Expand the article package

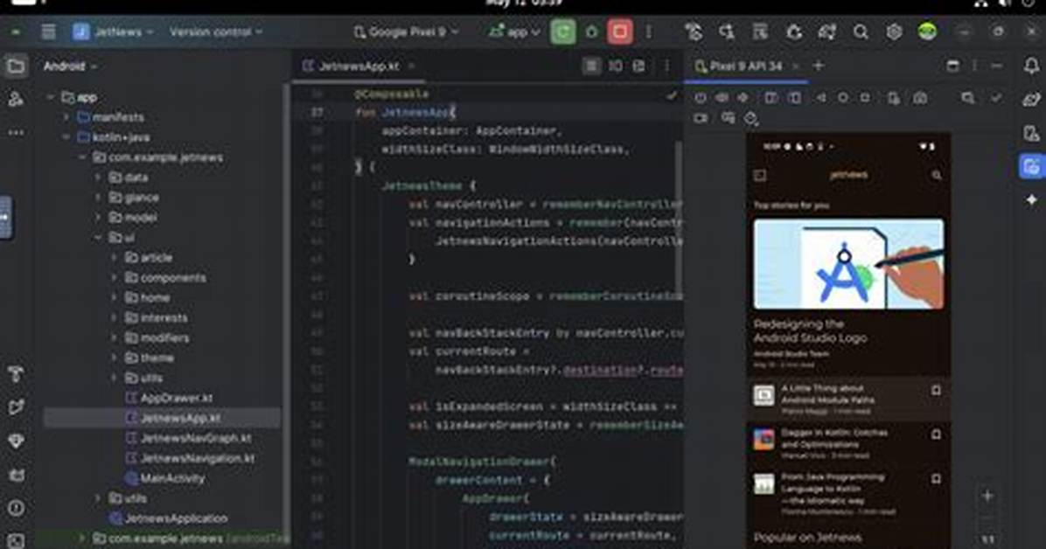pos(114,258)
